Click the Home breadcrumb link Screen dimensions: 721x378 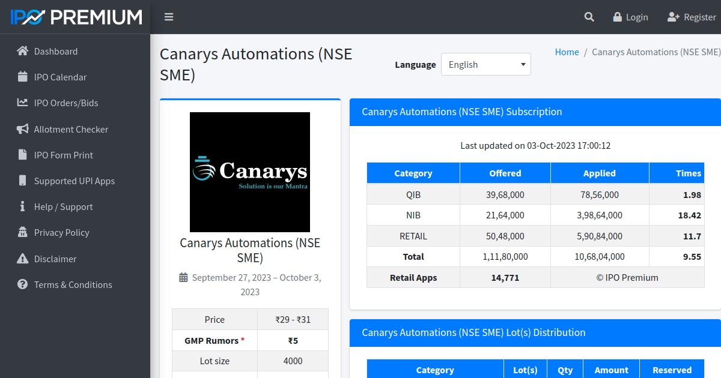567,52
